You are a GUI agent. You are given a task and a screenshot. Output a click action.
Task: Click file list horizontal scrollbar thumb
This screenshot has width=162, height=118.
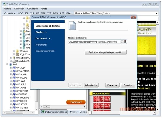click(x=47, y=106)
